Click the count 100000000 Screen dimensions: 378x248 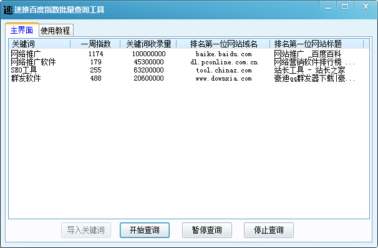click(x=148, y=54)
